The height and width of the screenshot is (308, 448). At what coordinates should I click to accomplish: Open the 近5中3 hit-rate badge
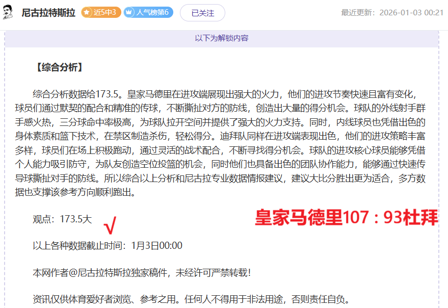click(101, 13)
